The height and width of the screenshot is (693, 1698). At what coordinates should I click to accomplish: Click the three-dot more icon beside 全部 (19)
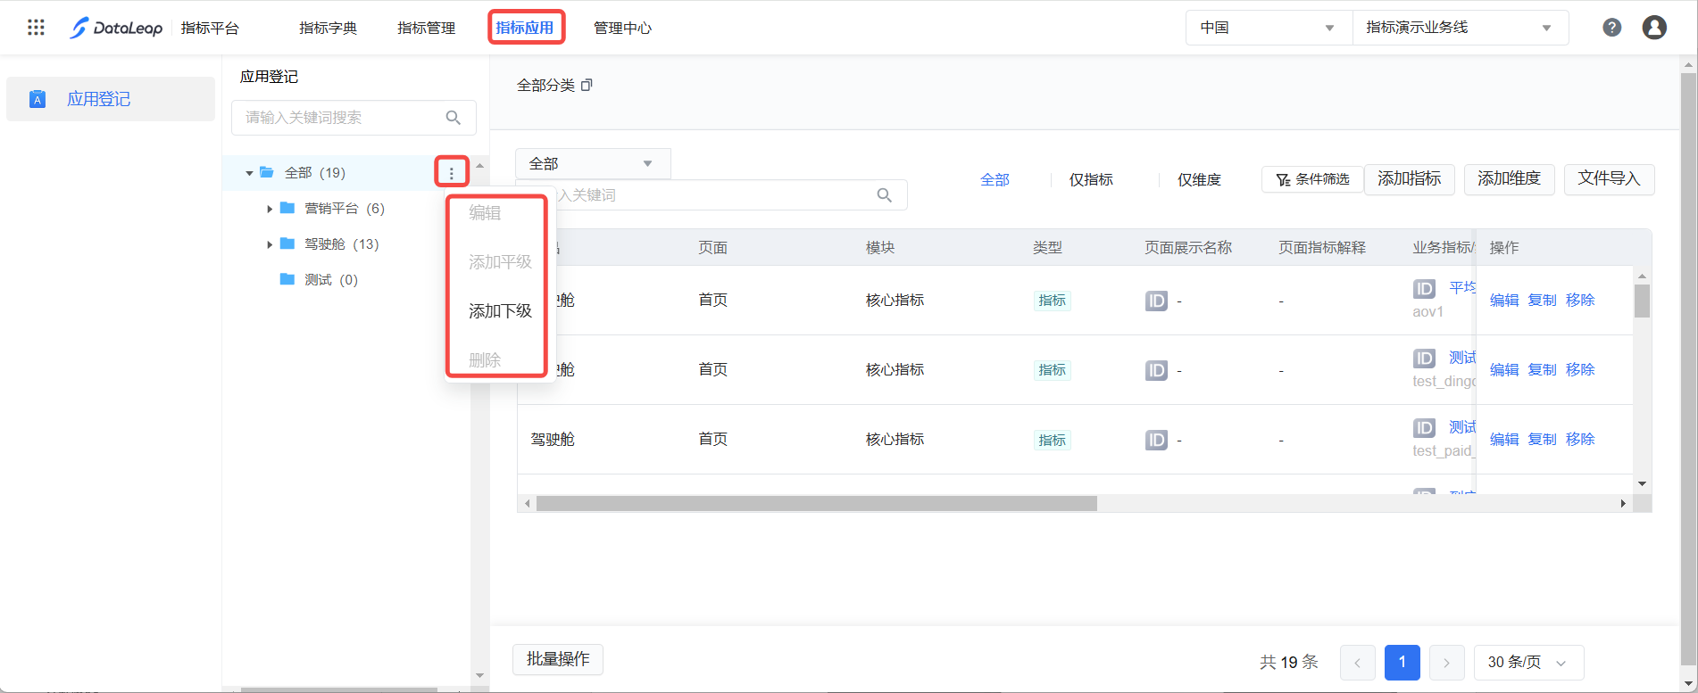coord(452,172)
